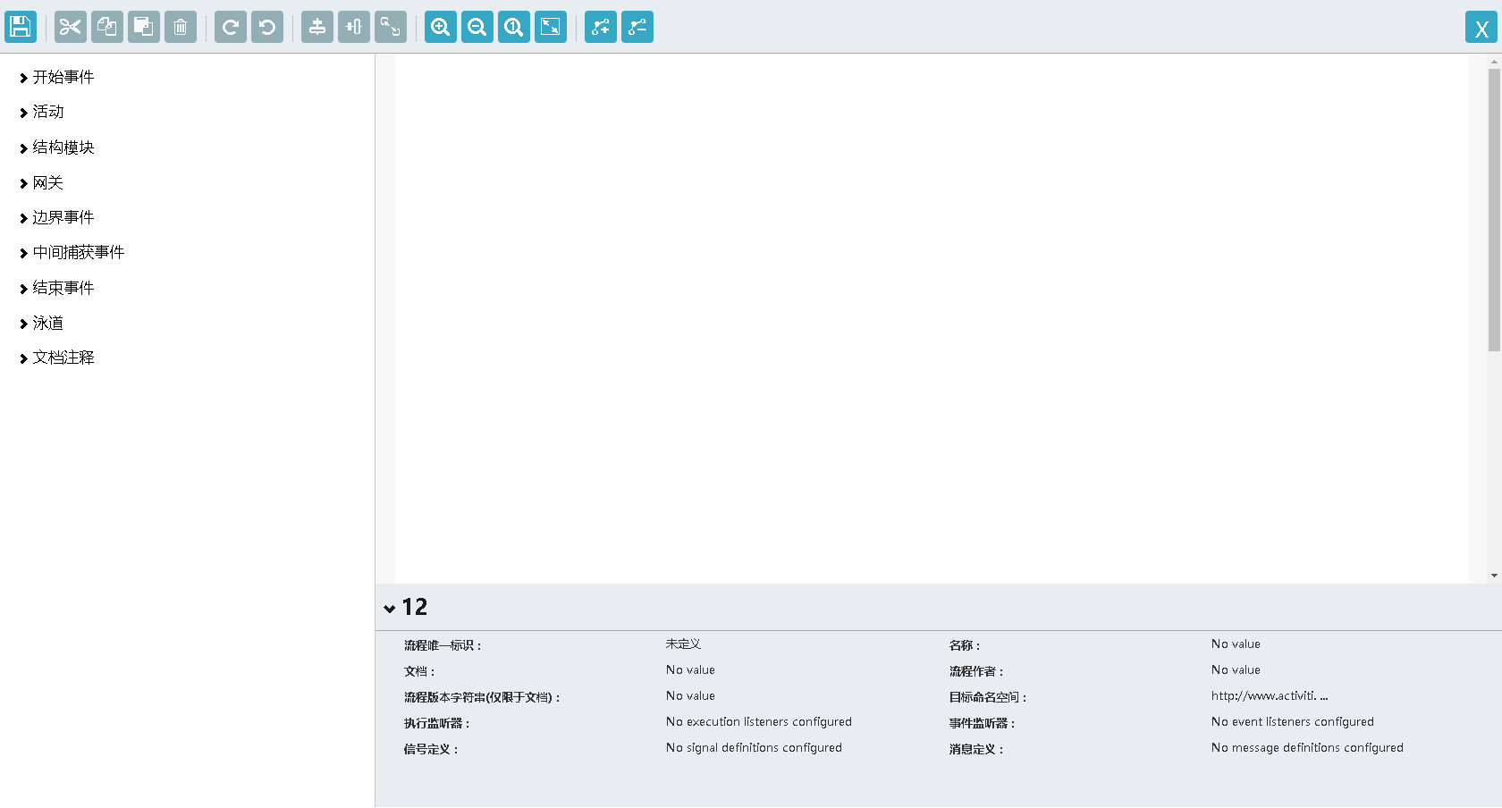Click 未定义 to set the process identifier
Viewport: 1502px width, 808px height.
[x=682, y=643]
